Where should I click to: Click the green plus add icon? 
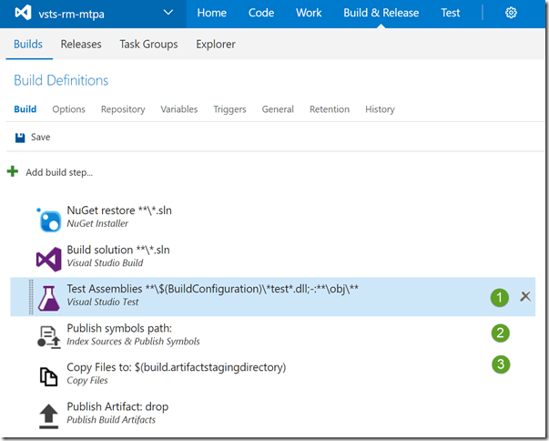tap(13, 171)
